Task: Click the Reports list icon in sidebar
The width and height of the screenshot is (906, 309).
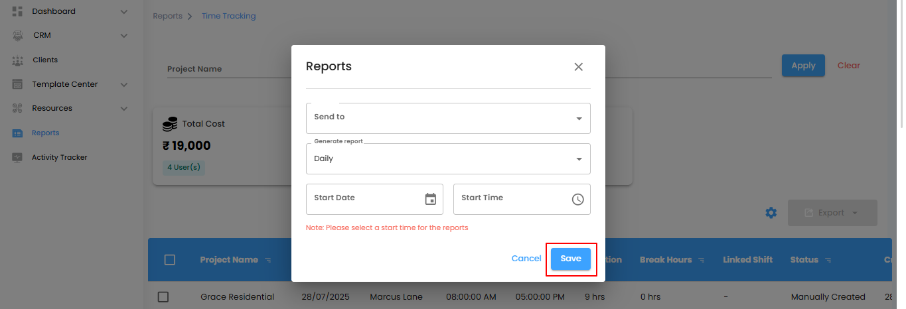Action: 17,133
